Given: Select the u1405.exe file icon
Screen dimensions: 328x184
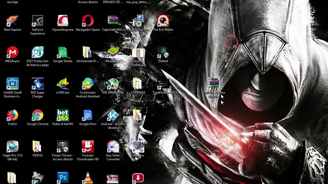Looking at the screenshot, I should point(63,84).
